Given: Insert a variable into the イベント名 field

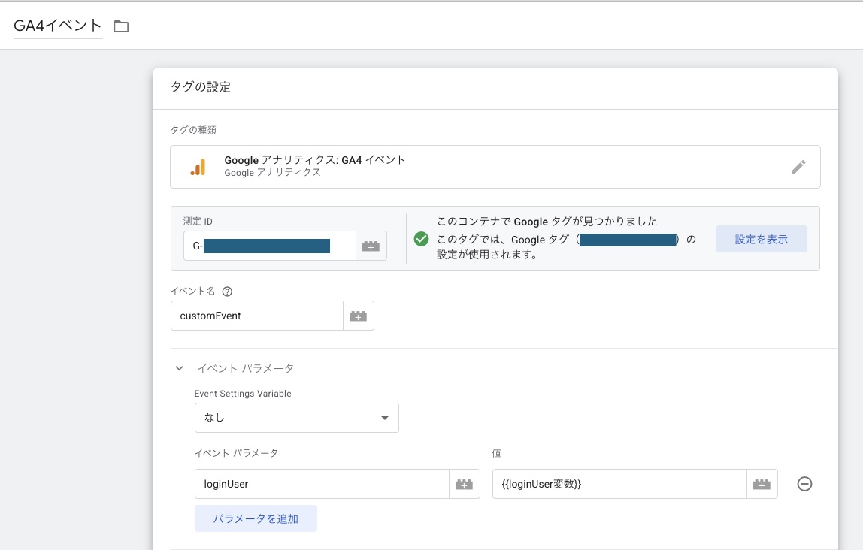Looking at the screenshot, I should [359, 316].
